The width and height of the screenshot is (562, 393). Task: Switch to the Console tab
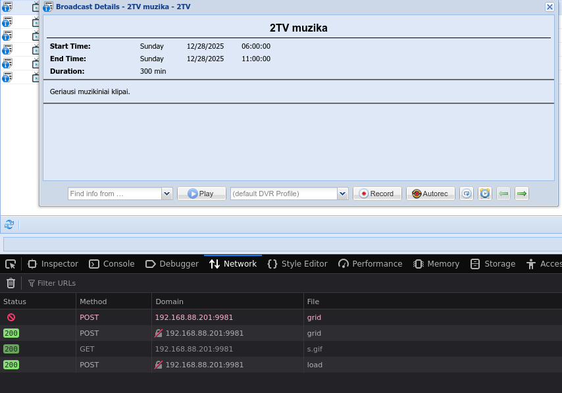[111, 264]
